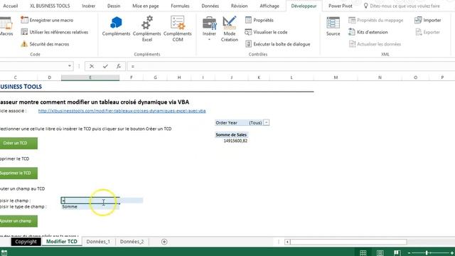Cancel the formula entry (X)
455x256 pixels.
92,66
